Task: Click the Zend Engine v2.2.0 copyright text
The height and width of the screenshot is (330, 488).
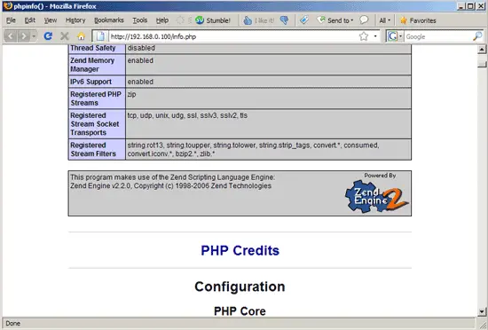Action: coord(170,185)
